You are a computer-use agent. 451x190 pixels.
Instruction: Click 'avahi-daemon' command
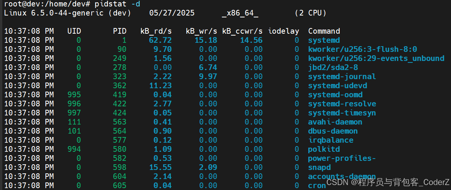pos(336,122)
